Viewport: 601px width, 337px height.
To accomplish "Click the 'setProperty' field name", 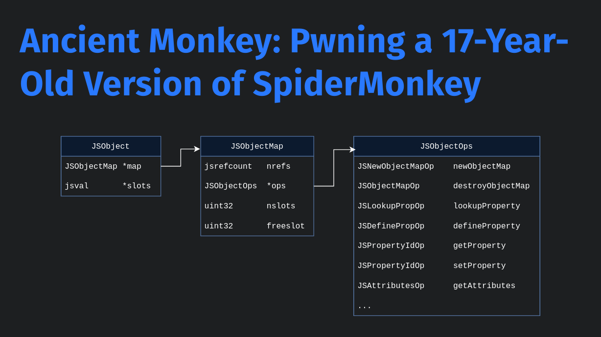I will tap(479, 266).
